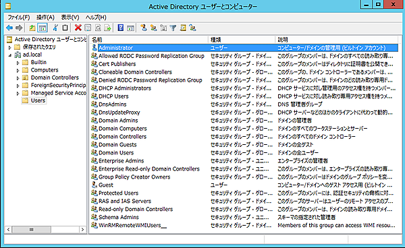Click the ad.local domain icon in tree
405x248 pixels.
(18, 55)
